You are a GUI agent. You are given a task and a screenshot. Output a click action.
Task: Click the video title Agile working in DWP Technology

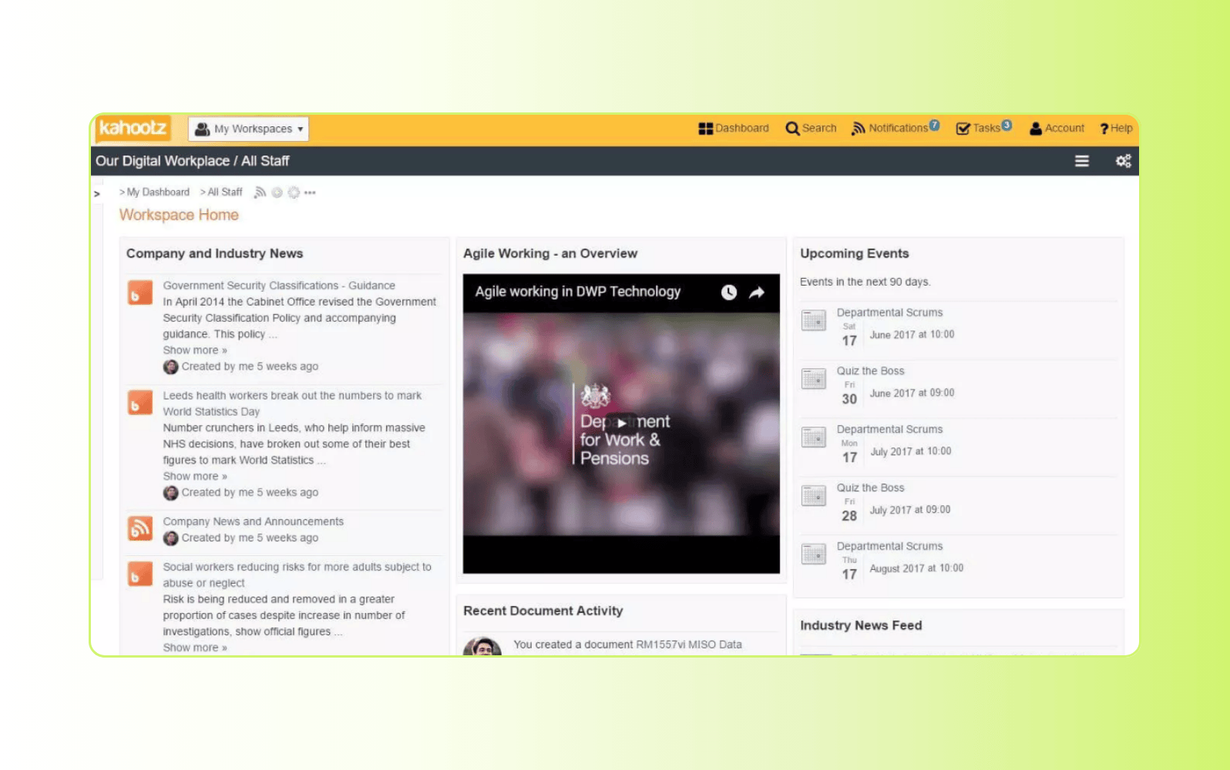click(x=578, y=292)
